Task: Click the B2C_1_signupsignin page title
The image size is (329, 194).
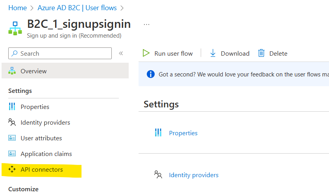Action: point(79,24)
